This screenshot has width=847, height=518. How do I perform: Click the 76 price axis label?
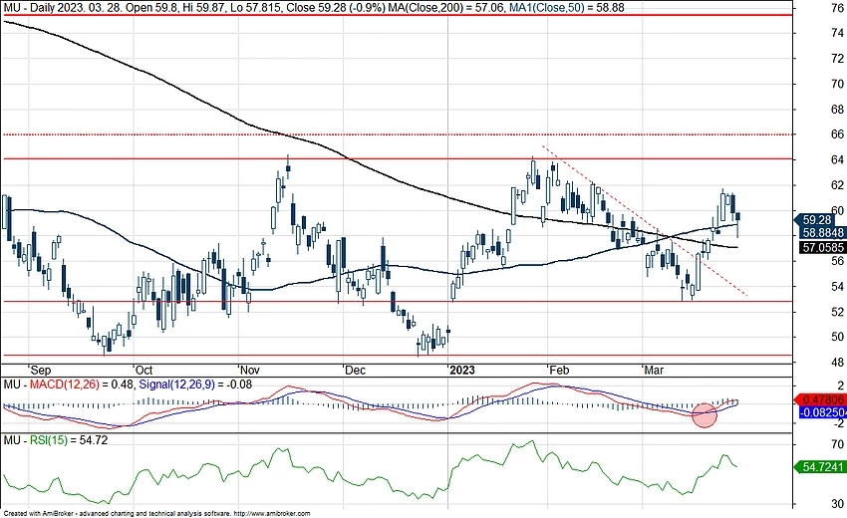(838, 8)
